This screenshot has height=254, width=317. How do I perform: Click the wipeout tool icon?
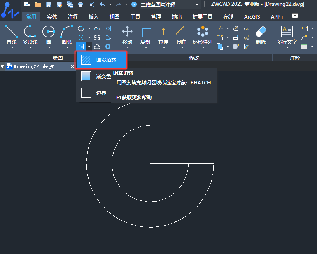tap(108, 37)
